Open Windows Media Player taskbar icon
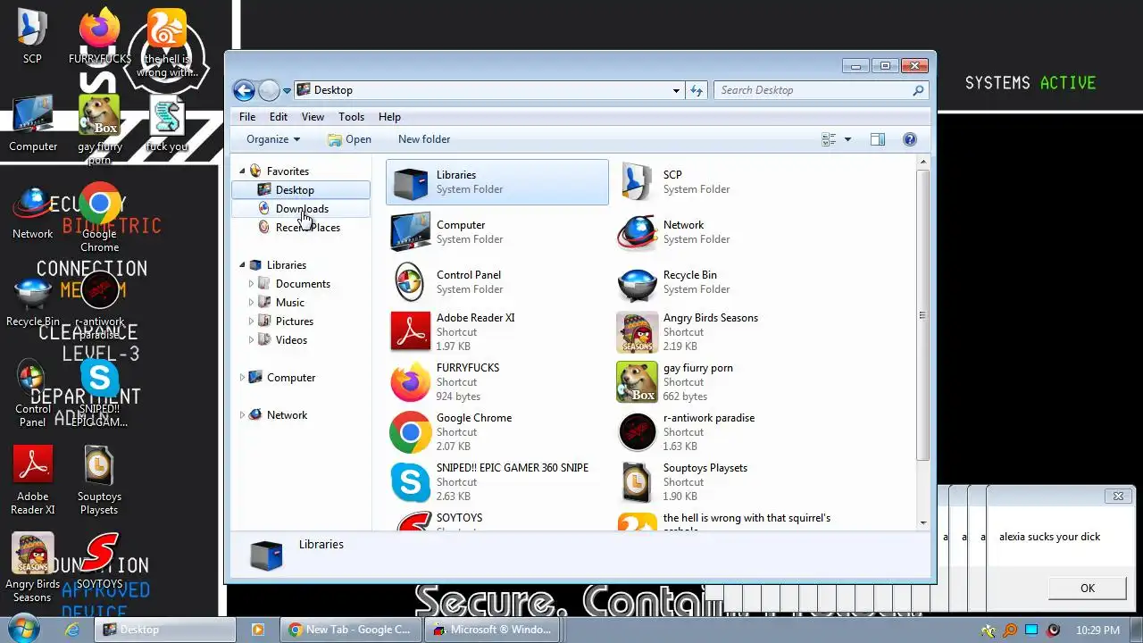The width and height of the screenshot is (1143, 643). (257, 630)
